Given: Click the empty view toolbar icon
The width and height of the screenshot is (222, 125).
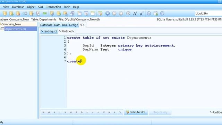Looking at the screenshot, I should point(93,14).
